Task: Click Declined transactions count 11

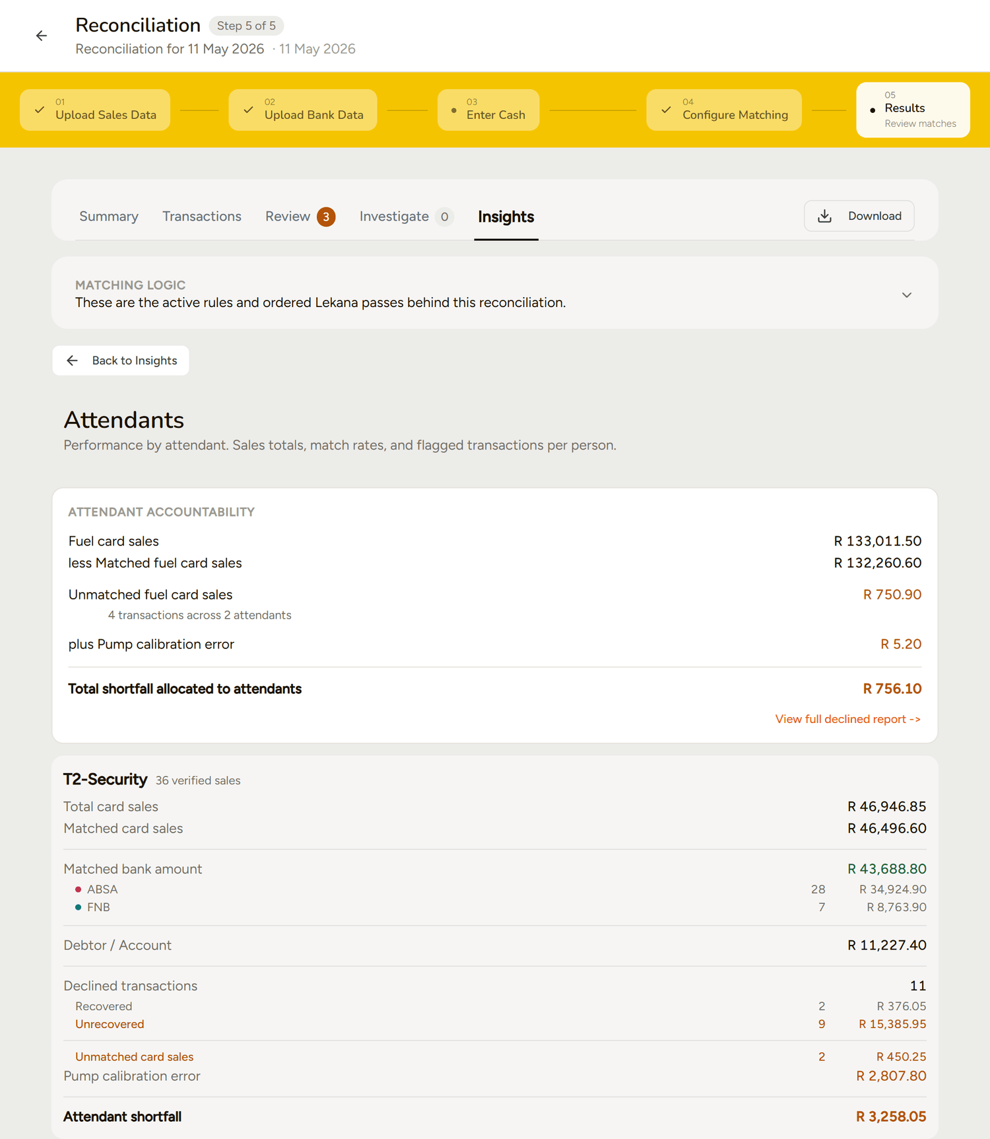Action: [x=917, y=986]
